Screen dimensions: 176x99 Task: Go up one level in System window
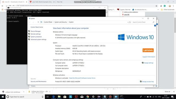38,22
